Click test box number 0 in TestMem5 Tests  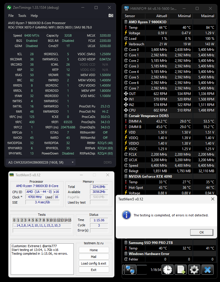pyautogui.click(x=14, y=220)
